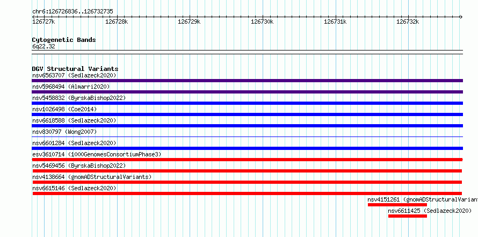478x237 pixels.
Task: Click the nsv5968494 (Almarri2020) label
Action: [71, 87]
